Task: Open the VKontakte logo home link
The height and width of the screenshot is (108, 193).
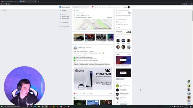Action: pyautogui.click(x=65, y=7)
